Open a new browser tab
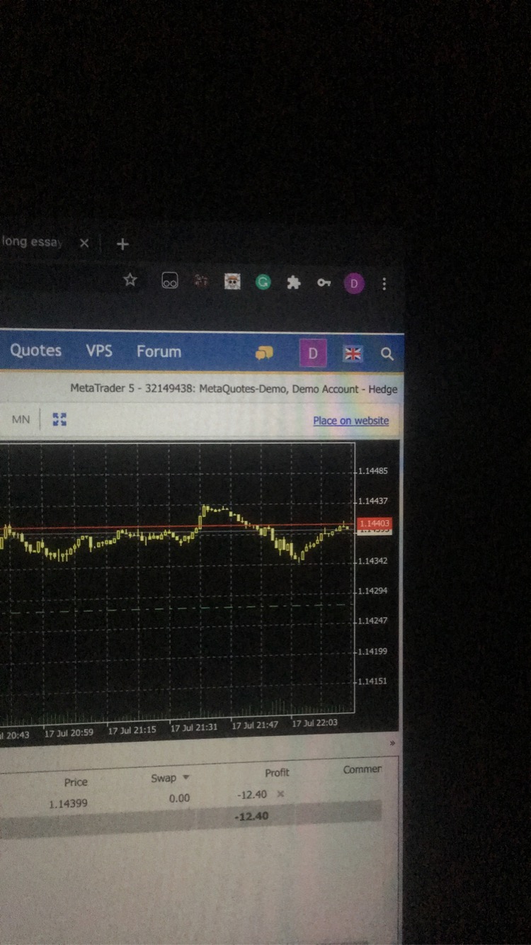This screenshot has width=531, height=945. (122, 244)
